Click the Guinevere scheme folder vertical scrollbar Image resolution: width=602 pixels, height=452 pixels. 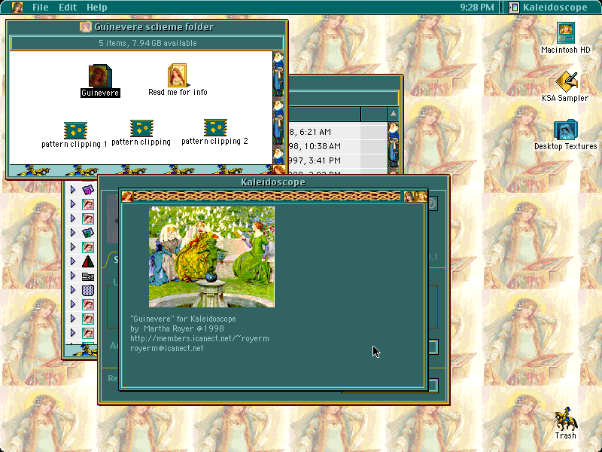point(278,108)
